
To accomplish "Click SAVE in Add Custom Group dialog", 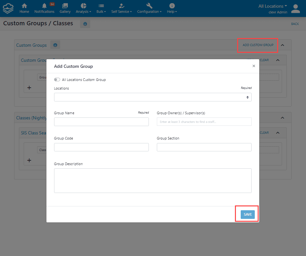I will (x=248, y=214).
